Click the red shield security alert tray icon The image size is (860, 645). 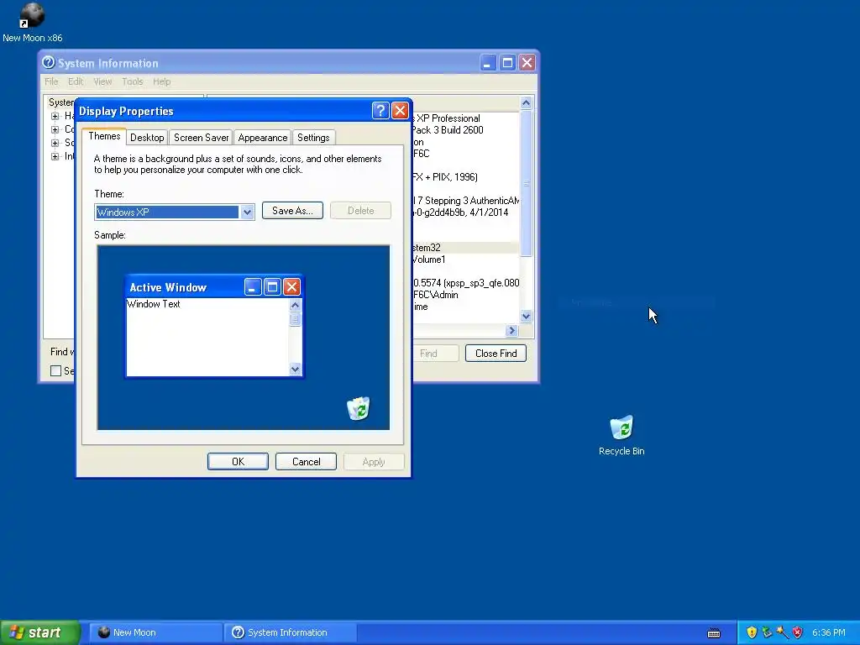coord(798,632)
